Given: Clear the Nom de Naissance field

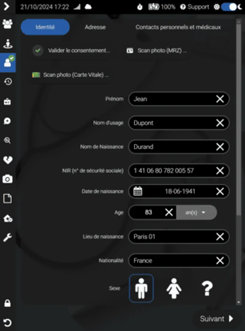Looking at the screenshot, I should click(220, 147).
